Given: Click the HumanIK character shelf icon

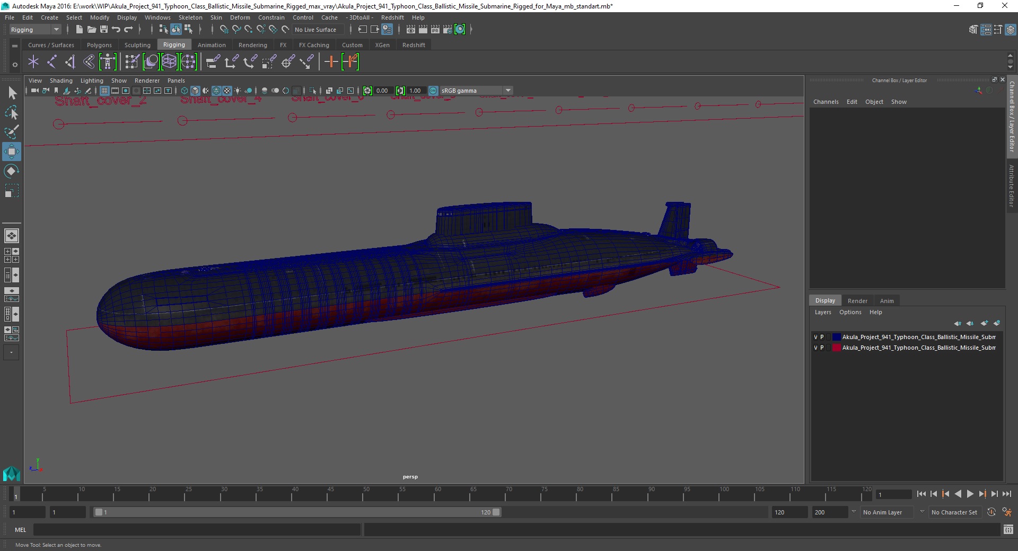Looking at the screenshot, I should pyautogui.click(x=108, y=62).
